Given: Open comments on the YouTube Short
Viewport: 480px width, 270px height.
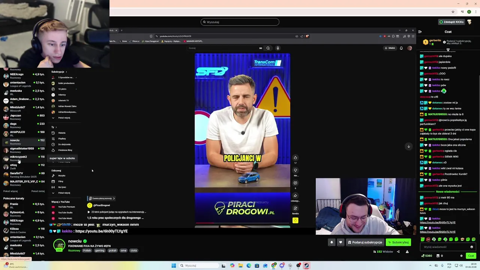Looking at the screenshot, I should pos(295,183).
